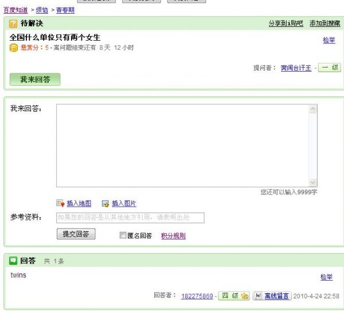The height and width of the screenshot is (311, 344).
Task: Open the 青春期 breadcrumb category
Action: (x=65, y=10)
